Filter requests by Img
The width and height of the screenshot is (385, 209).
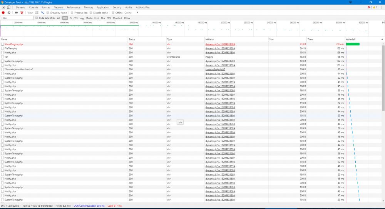(x=82, y=18)
